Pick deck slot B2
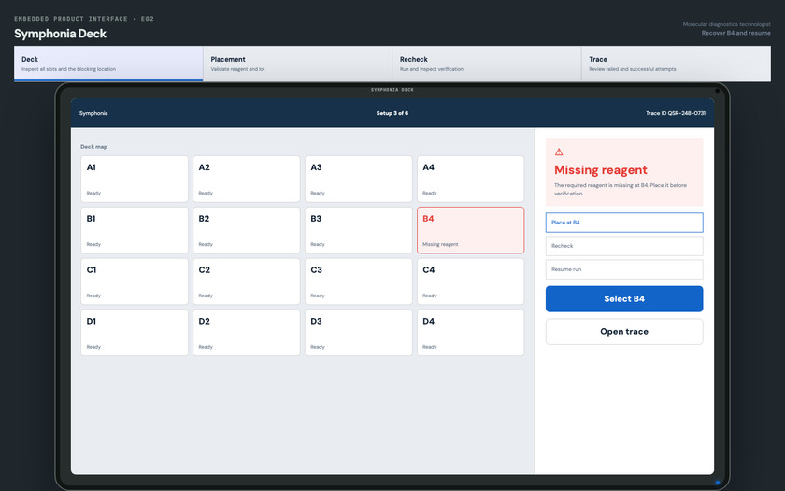Image resolution: width=785 pixels, height=491 pixels. [247, 230]
